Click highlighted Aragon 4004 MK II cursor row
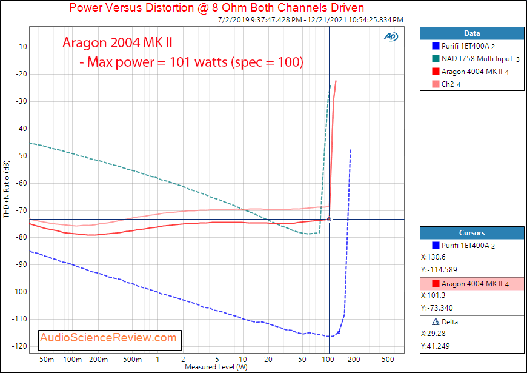Screen dimensions: 527x373 pyautogui.click(x=472, y=284)
